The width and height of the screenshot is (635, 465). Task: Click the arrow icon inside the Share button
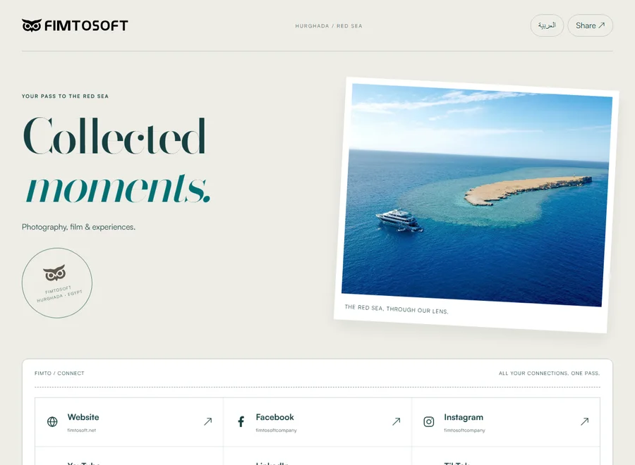602,25
